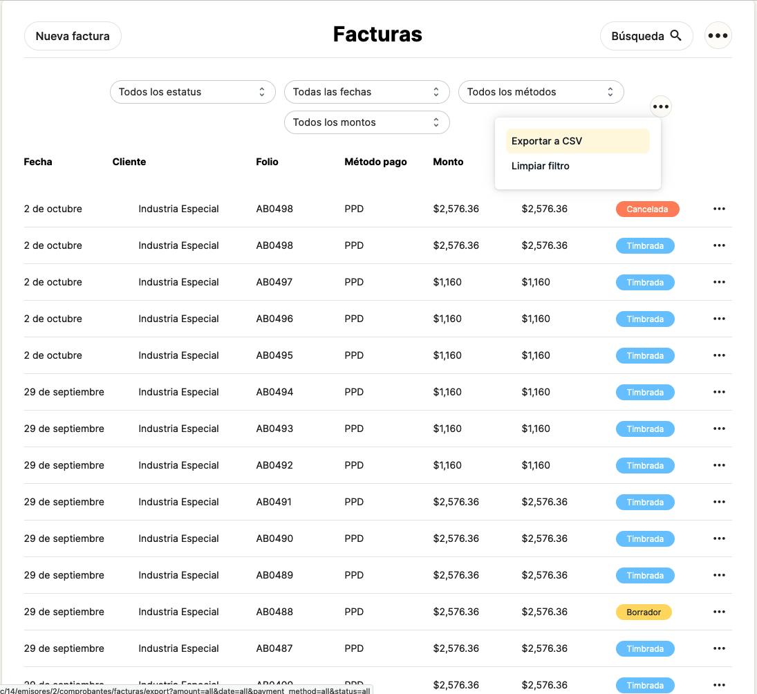Close the filter options ellipsis menu
This screenshot has height=694, width=757.
pos(661,106)
